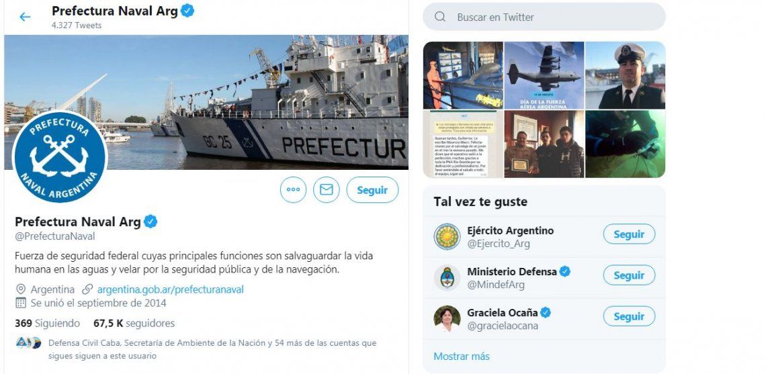
Task: Open the Fuerza Aérea Argentina plane photo
Action: (x=544, y=75)
